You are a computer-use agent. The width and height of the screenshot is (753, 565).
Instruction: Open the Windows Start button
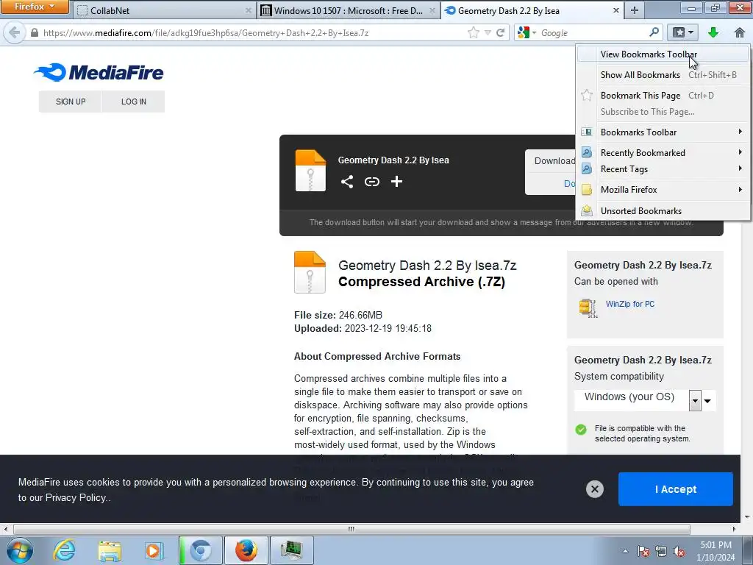20,550
